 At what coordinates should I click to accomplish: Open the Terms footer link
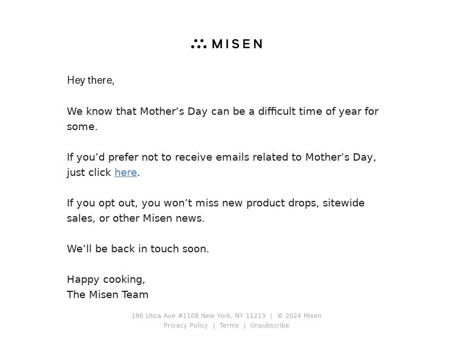click(229, 326)
